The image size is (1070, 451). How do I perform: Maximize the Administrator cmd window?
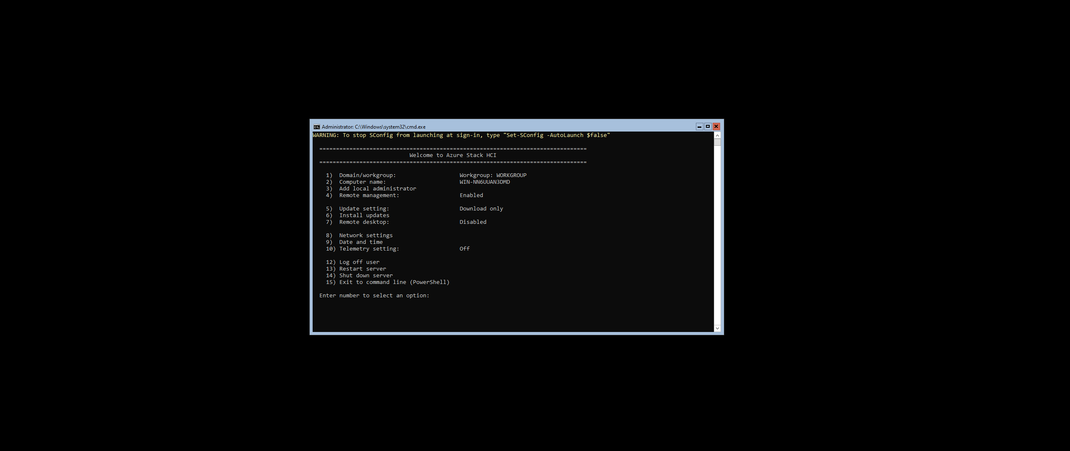tap(708, 127)
